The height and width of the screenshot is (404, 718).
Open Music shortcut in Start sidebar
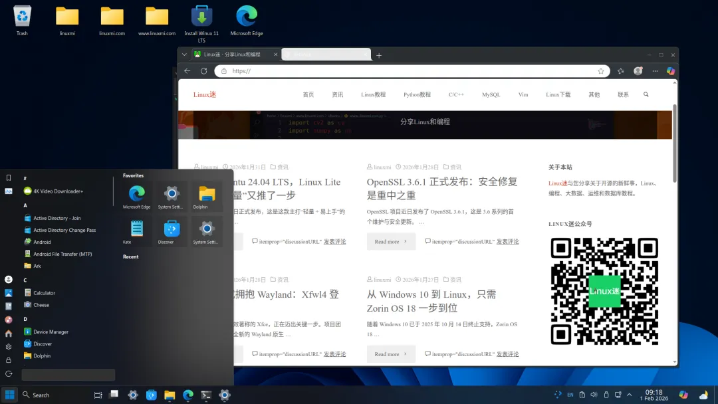8,320
